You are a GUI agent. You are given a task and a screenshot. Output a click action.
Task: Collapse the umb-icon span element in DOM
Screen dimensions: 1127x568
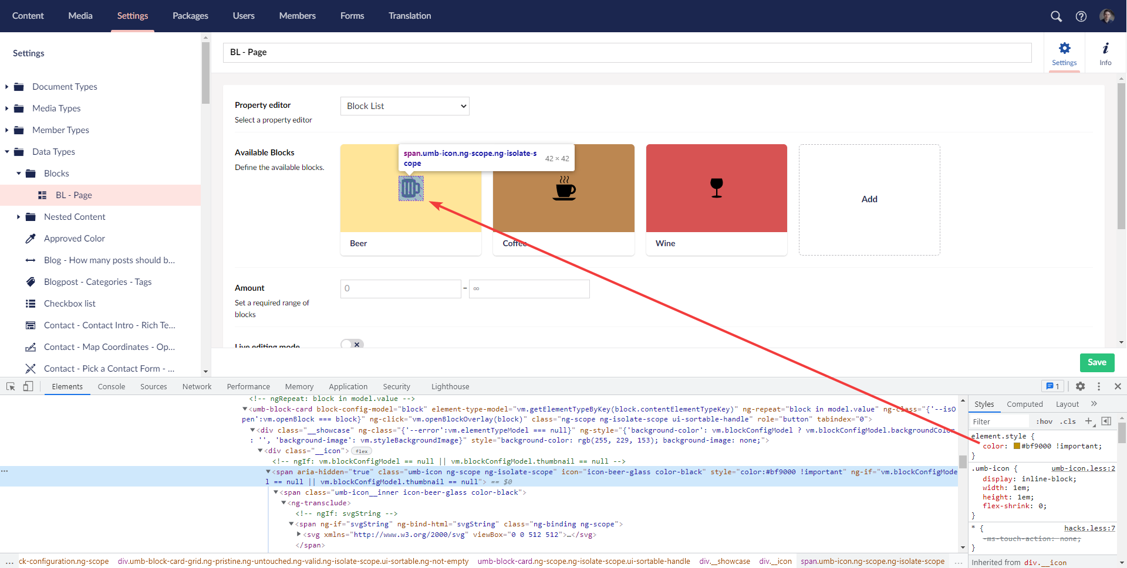[x=268, y=471]
